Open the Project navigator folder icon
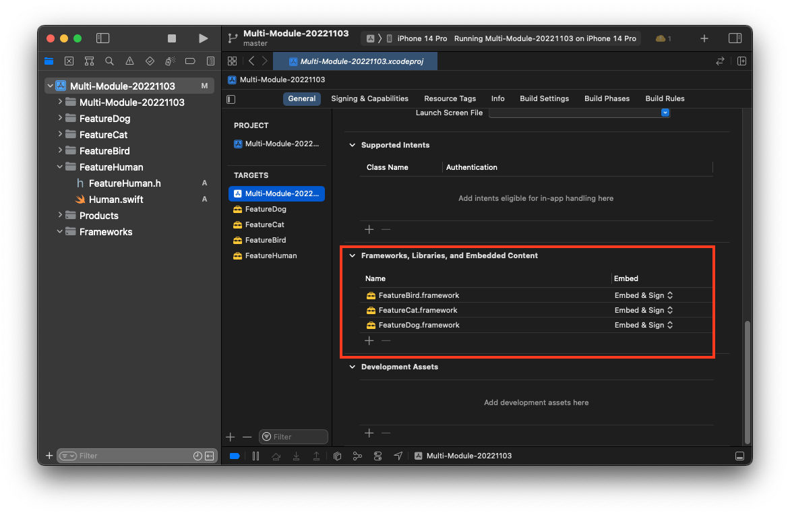 pos(49,61)
